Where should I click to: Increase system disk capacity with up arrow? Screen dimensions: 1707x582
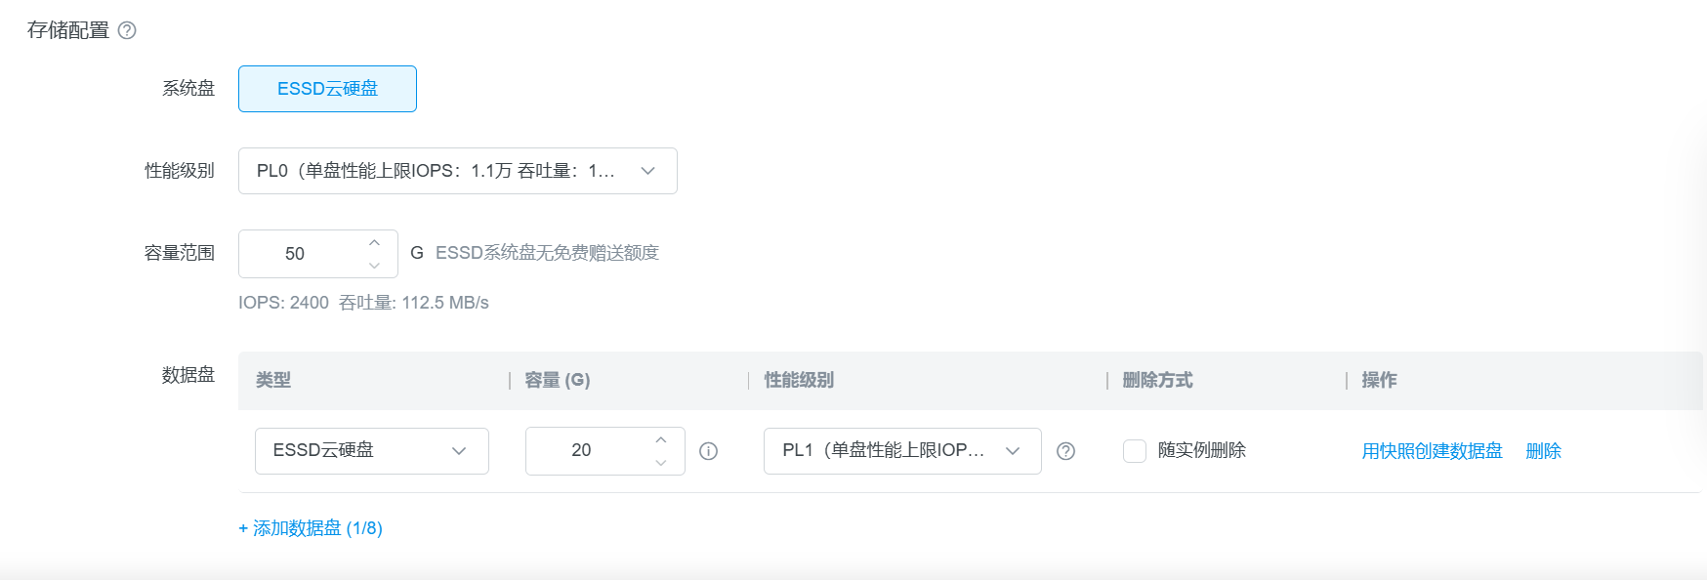pos(374,243)
